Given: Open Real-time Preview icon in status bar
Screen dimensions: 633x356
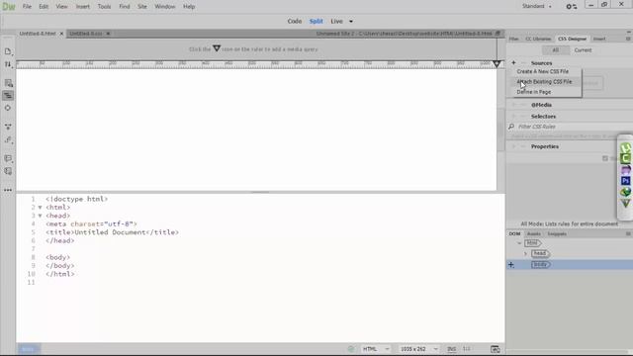Looking at the screenshot, I should click(x=495, y=349).
